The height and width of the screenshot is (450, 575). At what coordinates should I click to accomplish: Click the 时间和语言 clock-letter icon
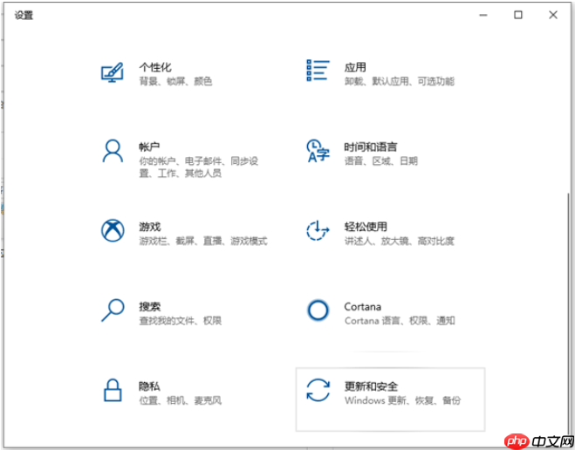(x=318, y=152)
